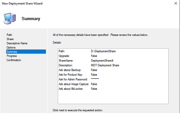Click the Summary heading text
The image size is (180, 113).
tap(31, 19)
